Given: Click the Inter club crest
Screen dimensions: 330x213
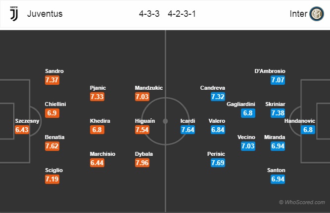Looking at the screenshot, I should 317,14.
